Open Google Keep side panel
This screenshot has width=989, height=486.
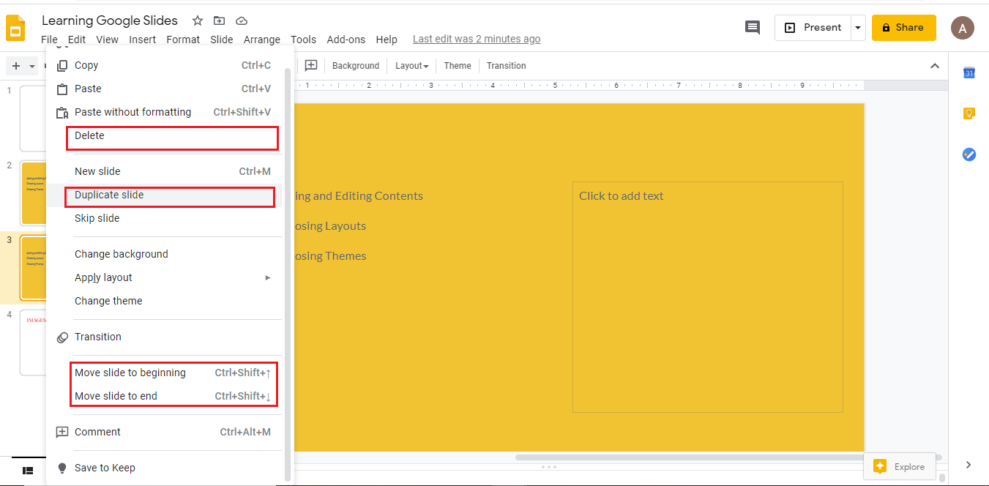[969, 113]
